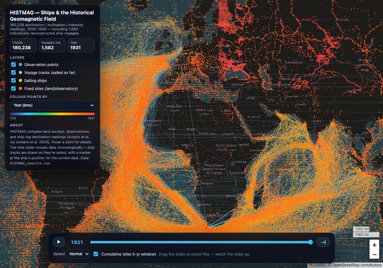Click the year timeline slider handle

(311, 242)
